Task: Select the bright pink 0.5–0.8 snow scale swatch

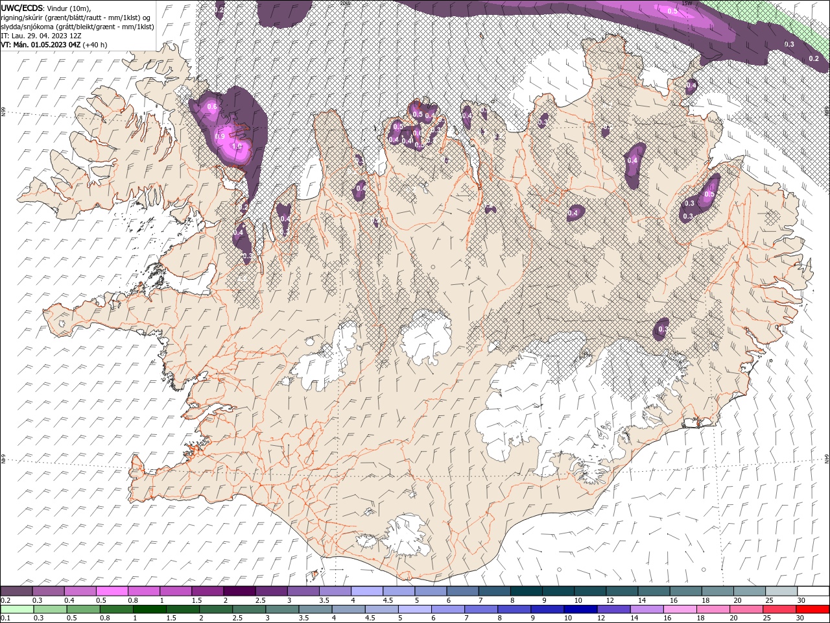Action: point(112,591)
